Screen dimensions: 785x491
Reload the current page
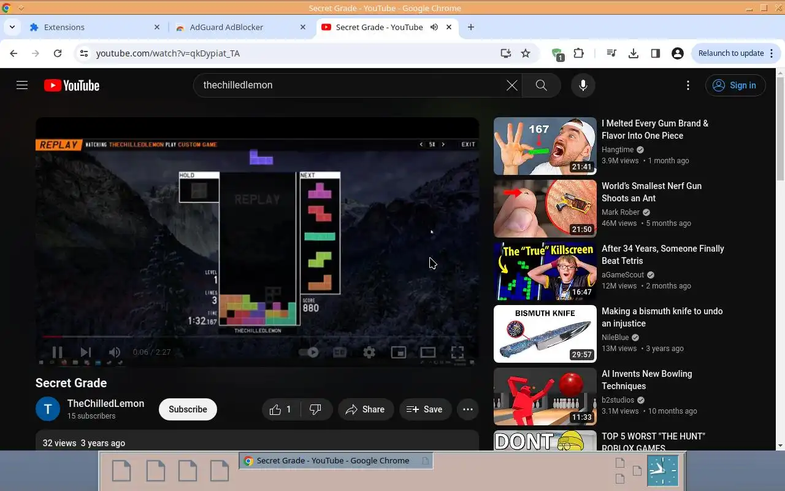[x=58, y=53]
